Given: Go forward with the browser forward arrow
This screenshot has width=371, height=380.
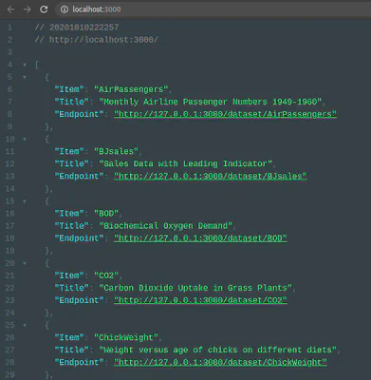Looking at the screenshot, I should [28, 9].
